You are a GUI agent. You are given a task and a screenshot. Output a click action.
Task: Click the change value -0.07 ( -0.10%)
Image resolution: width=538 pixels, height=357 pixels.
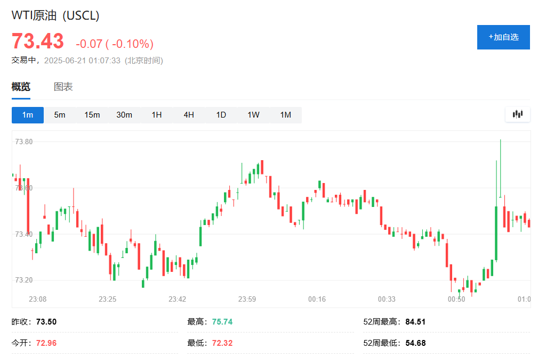click(x=115, y=44)
